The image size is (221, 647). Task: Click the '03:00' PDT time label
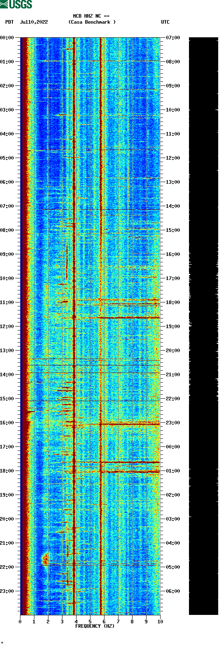click(x=7, y=110)
